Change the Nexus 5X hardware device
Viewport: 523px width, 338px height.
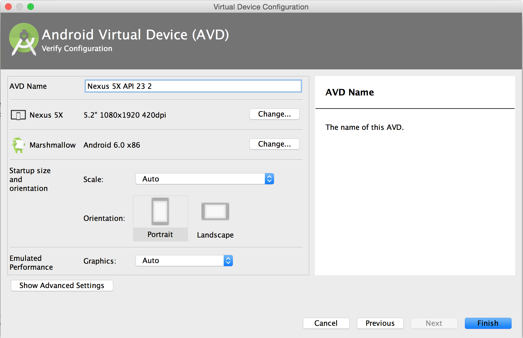pyautogui.click(x=275, y=114)
